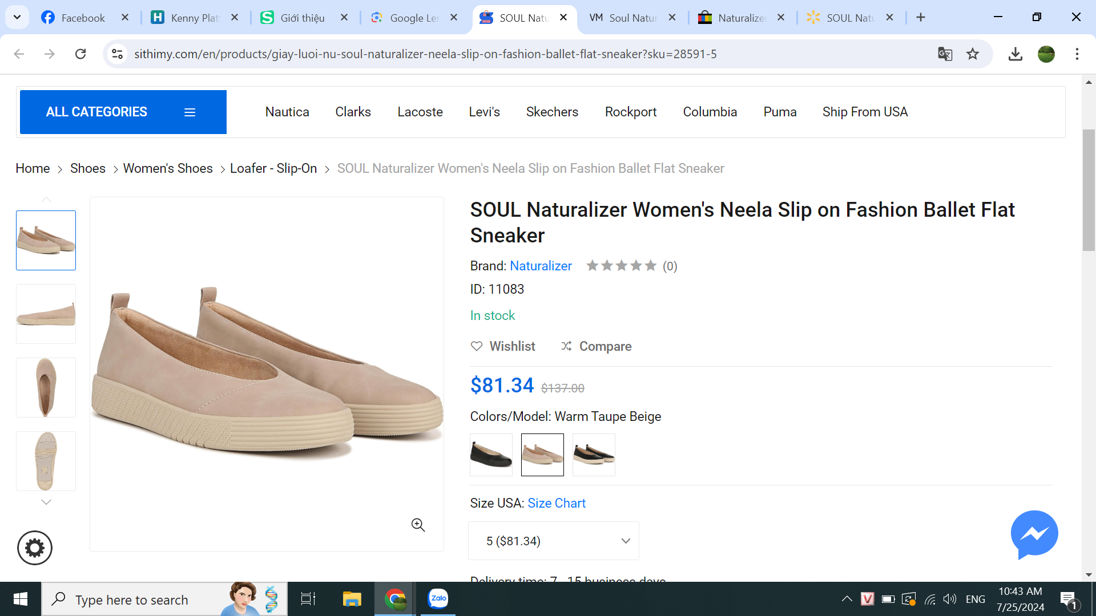
Task: Select the black shoe color swatch
Action: click(491, 455)
